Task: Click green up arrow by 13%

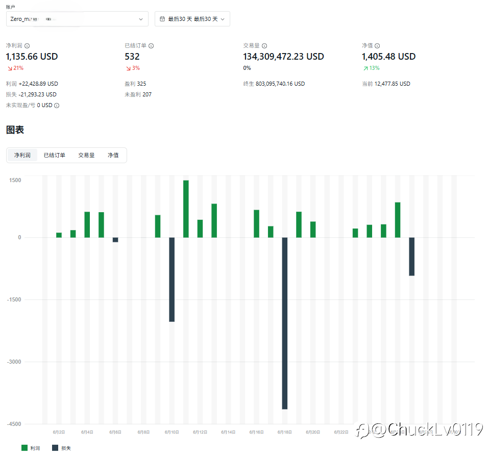Action: coord(365,68)
